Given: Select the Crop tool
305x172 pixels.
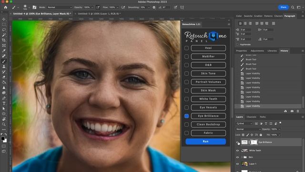Looking at the screenshot, I should [4, 40].
